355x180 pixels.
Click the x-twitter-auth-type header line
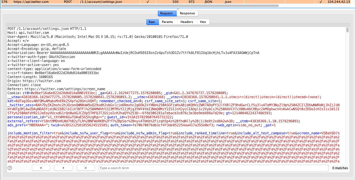(41, 57)
